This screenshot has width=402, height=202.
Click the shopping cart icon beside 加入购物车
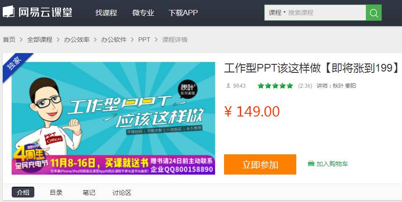point(311,163)
